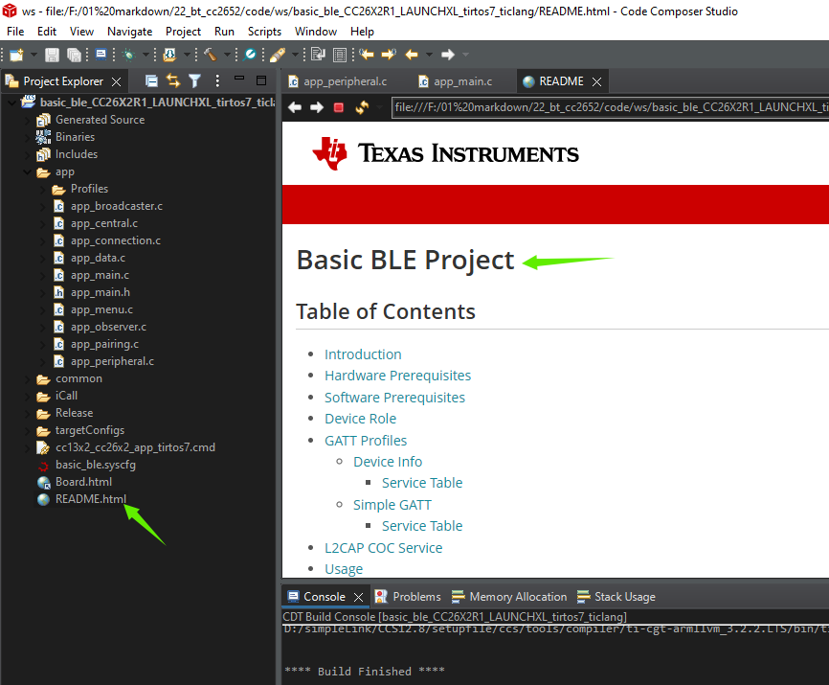This screenshot has width=829, height=685.
Task: Click the Back navigation toolbar arrow
Action: tap(412, 55)
